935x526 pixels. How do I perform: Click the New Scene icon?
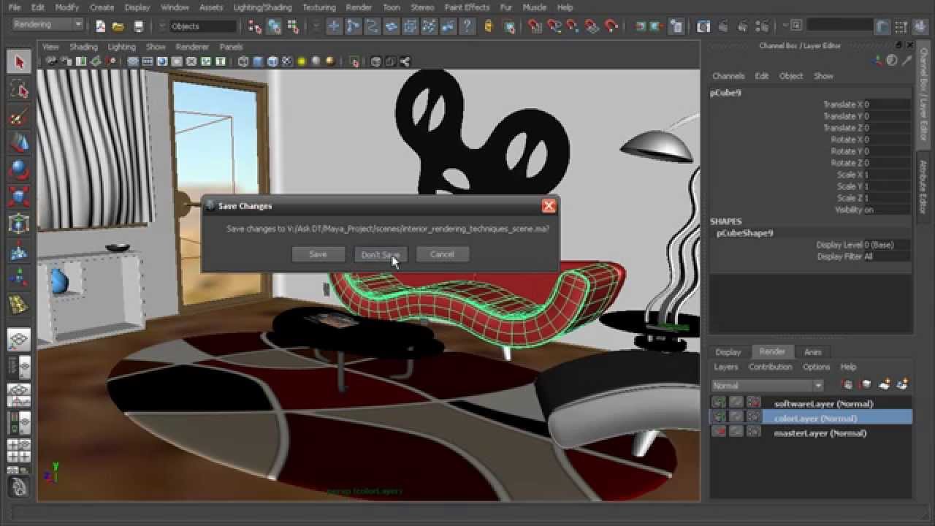pyautogui.click(x=101, y=26)
